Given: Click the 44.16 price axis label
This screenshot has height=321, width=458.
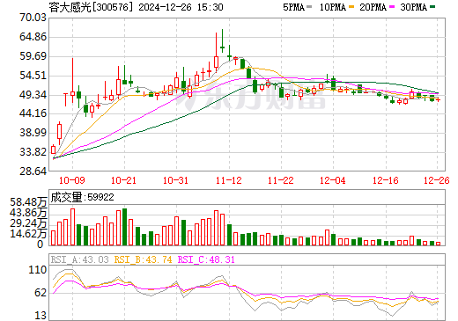Looking at the screenshot, I should 33,113.
